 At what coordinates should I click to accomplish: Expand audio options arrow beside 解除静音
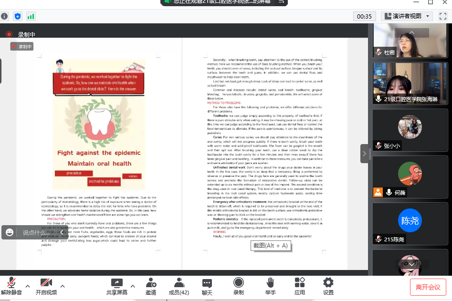28,286
